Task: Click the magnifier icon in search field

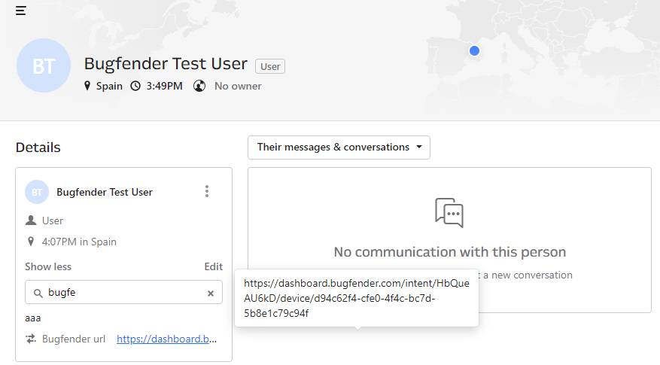Action: click(38, 293)
